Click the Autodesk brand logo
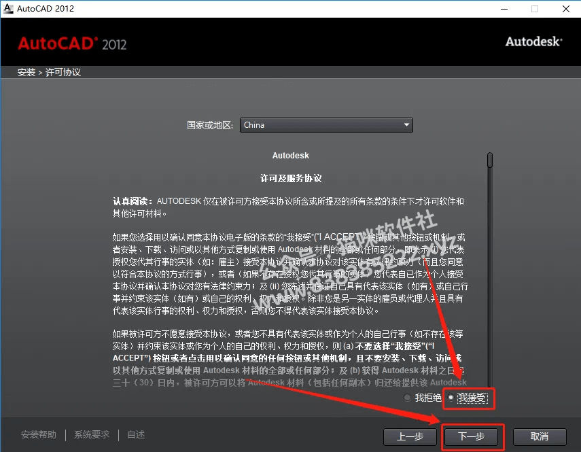 (x=534, y=41)
